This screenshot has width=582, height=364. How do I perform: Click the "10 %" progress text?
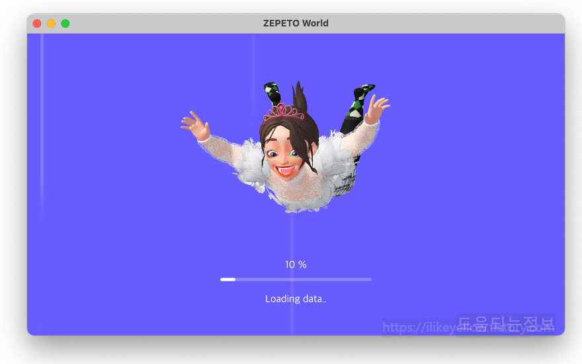pos(296,265)
